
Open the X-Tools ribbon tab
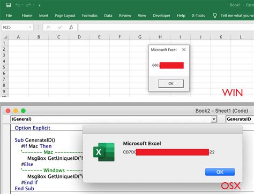[198, 15]
